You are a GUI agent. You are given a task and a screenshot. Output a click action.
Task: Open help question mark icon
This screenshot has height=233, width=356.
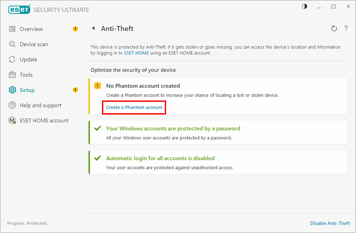(x=346, y=29)
